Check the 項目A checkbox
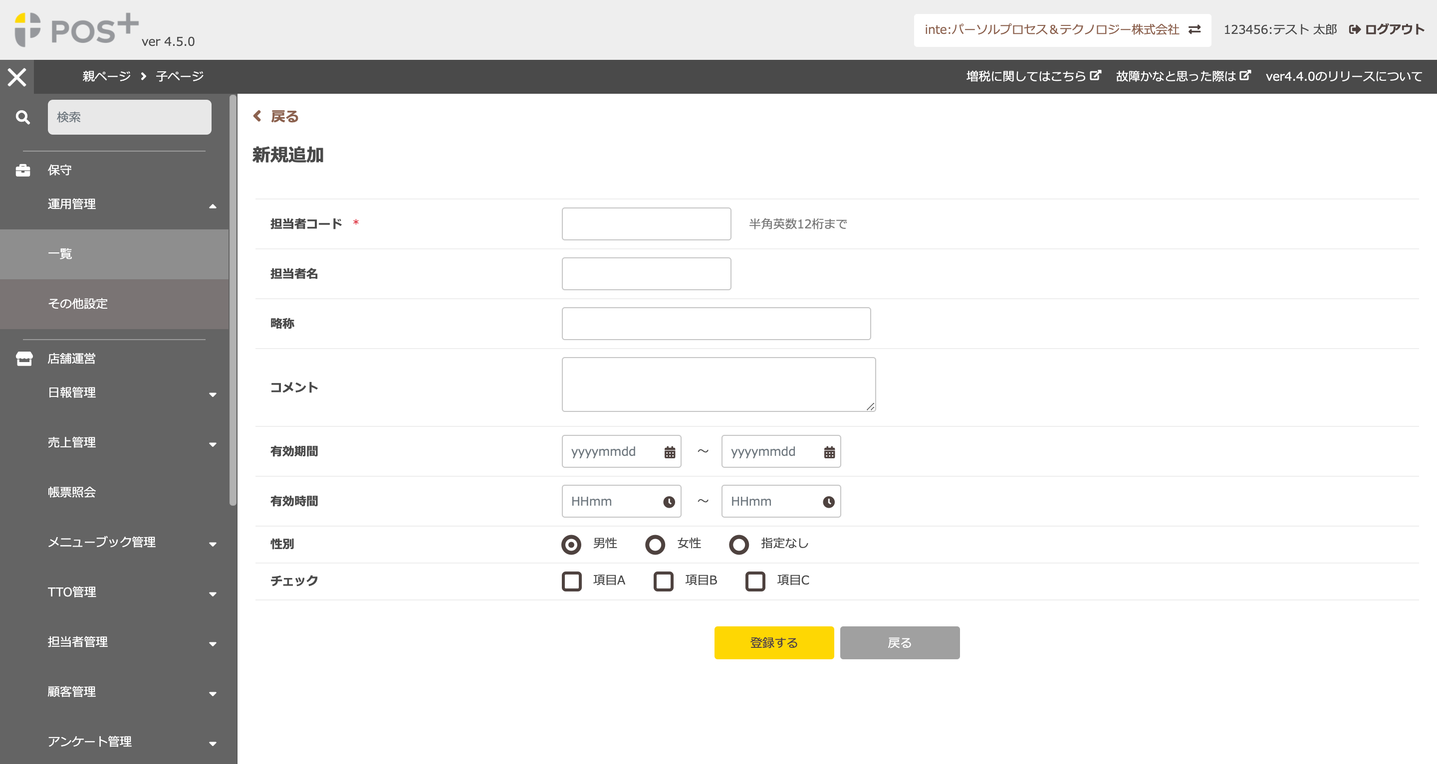 571,581
